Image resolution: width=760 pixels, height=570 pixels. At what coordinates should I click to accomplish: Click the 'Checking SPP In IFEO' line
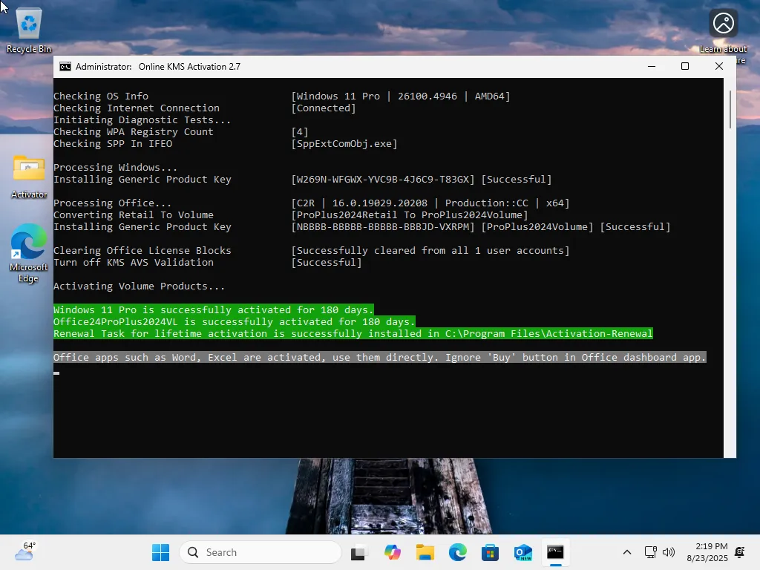(113, 143)
